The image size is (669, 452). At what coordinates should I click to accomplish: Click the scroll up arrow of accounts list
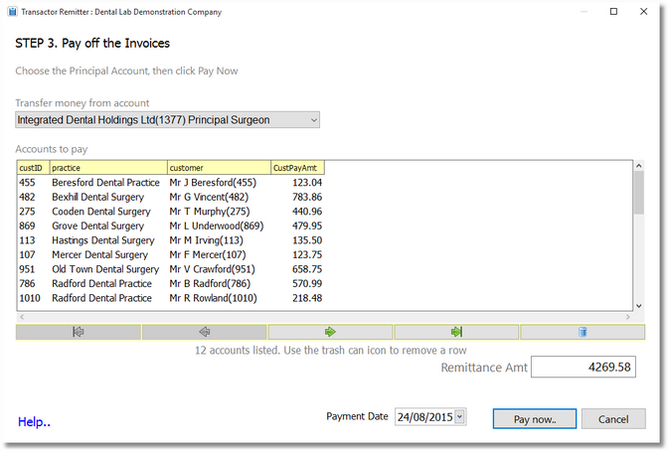(x=639, y=166)
